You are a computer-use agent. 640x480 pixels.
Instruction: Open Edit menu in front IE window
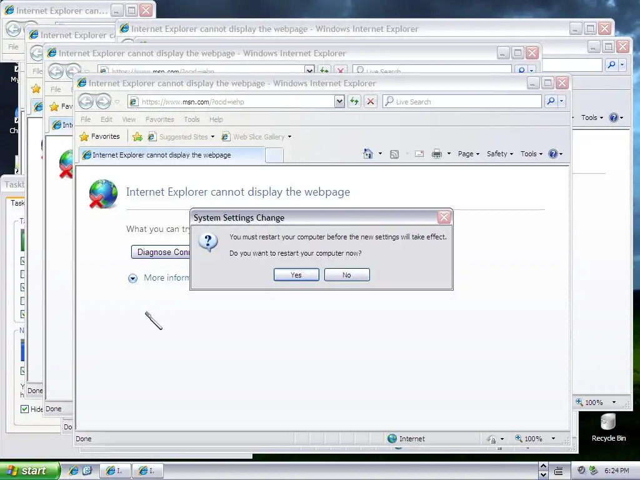[106, 119]
